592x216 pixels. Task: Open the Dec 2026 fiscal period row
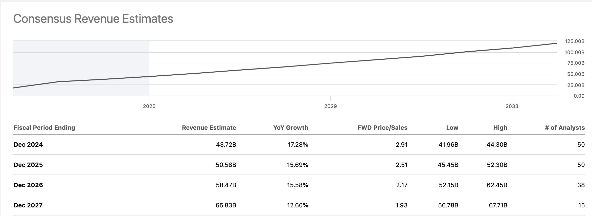(x=28, y=185)
